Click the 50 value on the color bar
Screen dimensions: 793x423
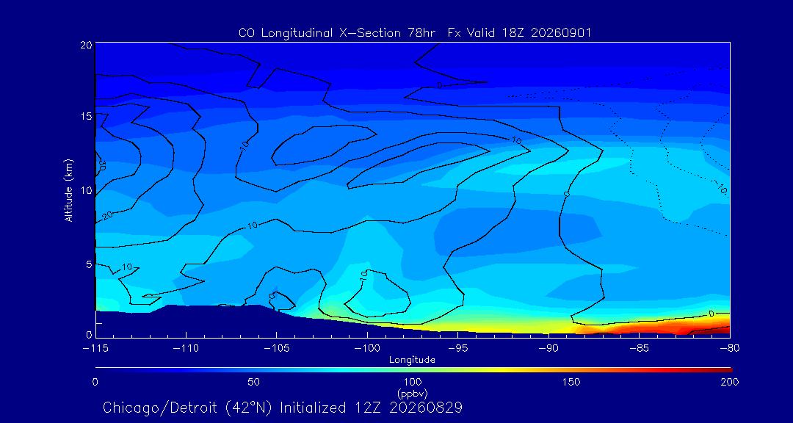coord(254,382)
